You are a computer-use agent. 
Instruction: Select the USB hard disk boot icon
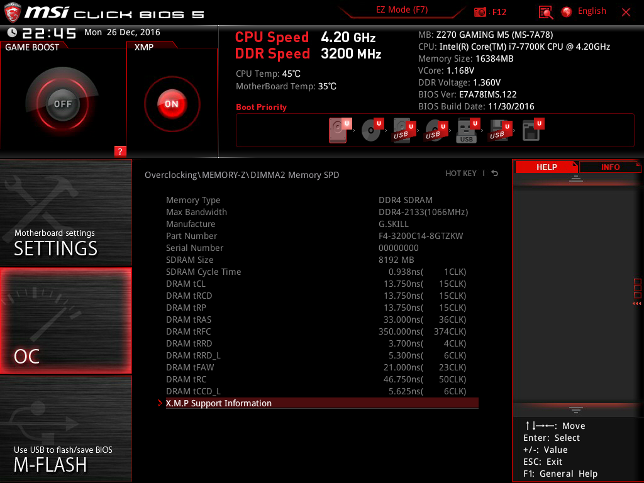(x=404, y=130)
